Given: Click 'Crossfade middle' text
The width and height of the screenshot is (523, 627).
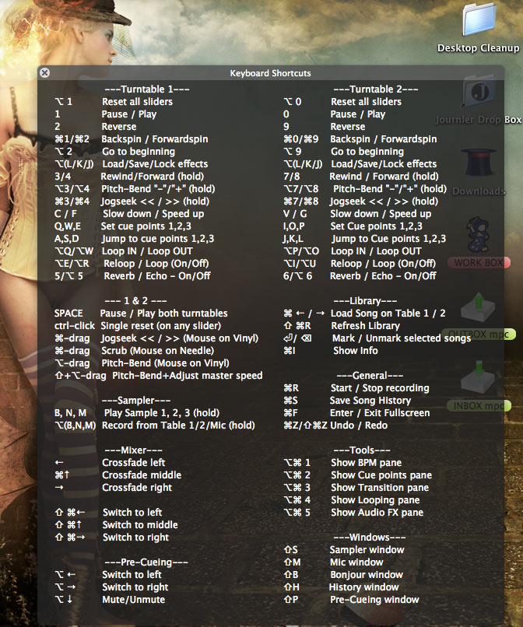Looking at the screenshot, I should (x=142, y=475).
